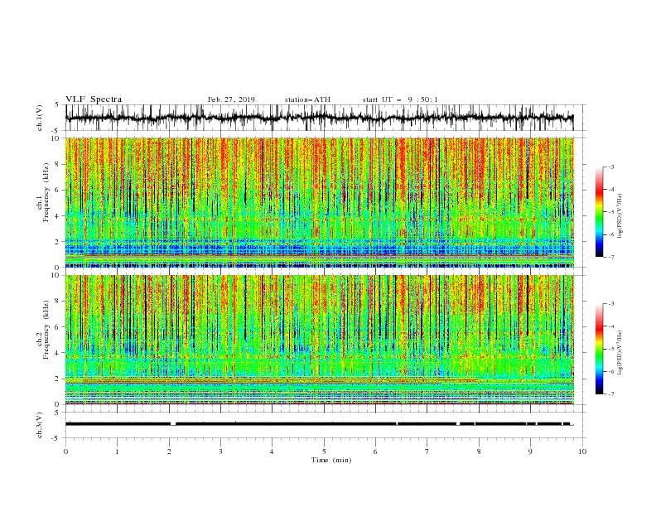The height and width of the screenshot is (507, 656).
Task: Click time axis tick label "9"
Action: point(530,451)
